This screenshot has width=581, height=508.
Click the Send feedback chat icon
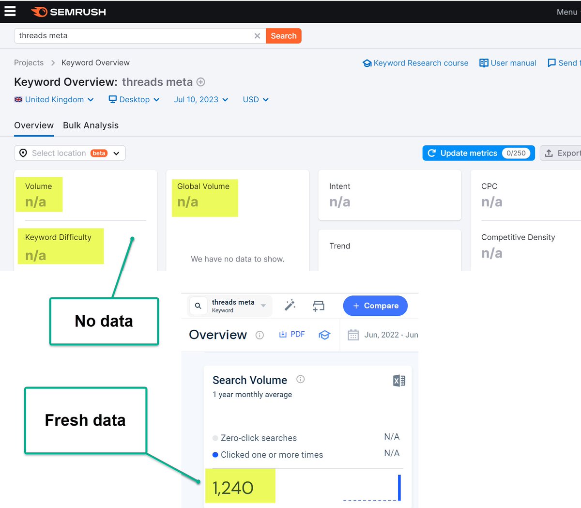click(x=552, y=62)
